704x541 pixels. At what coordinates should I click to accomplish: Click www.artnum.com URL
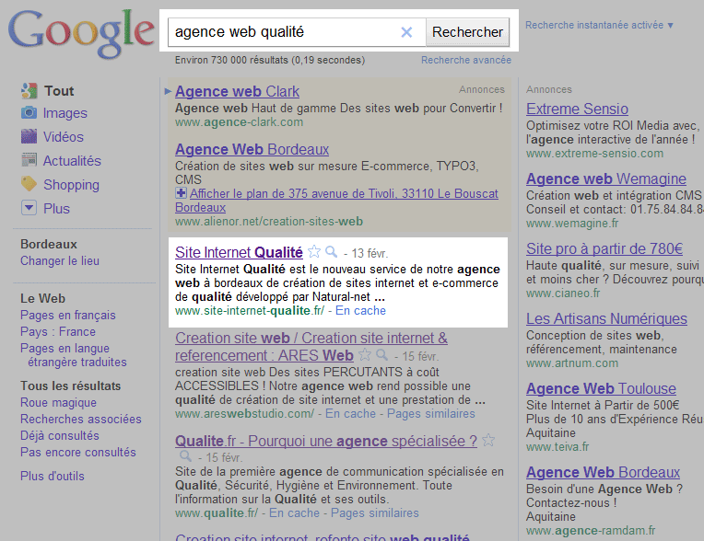(x=572, y=363)
